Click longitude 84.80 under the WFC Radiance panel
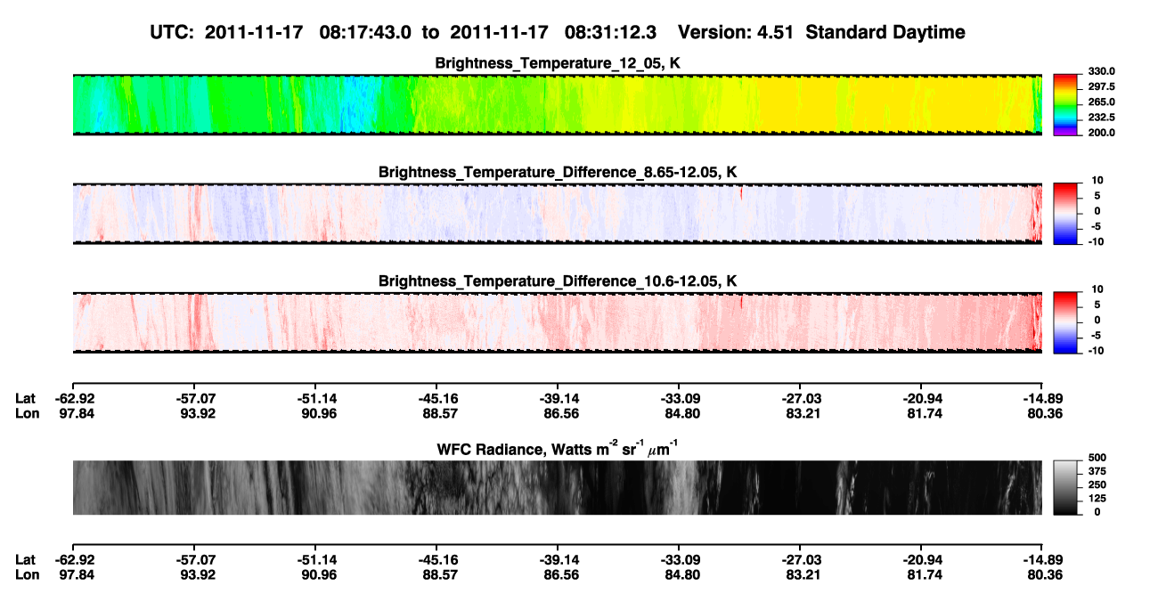 (681, 575)
